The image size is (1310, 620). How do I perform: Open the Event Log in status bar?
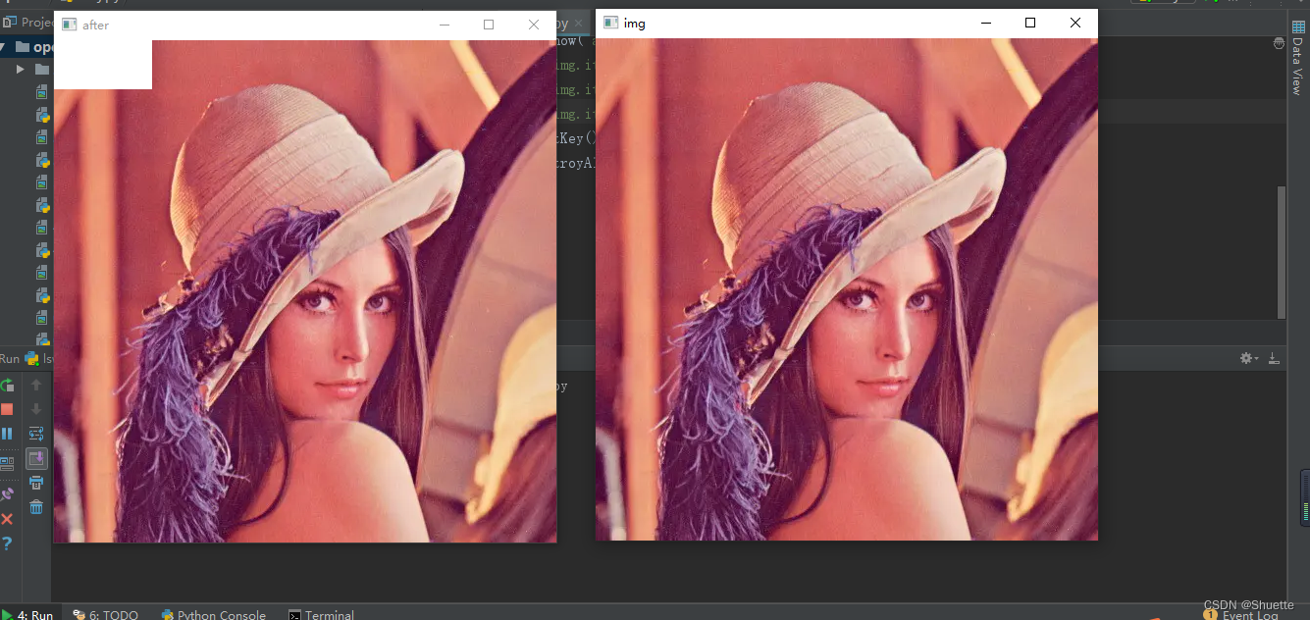(x=1241, y=615)
